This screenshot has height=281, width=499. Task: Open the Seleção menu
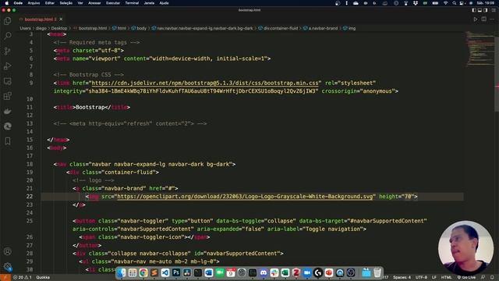(65, 3)
